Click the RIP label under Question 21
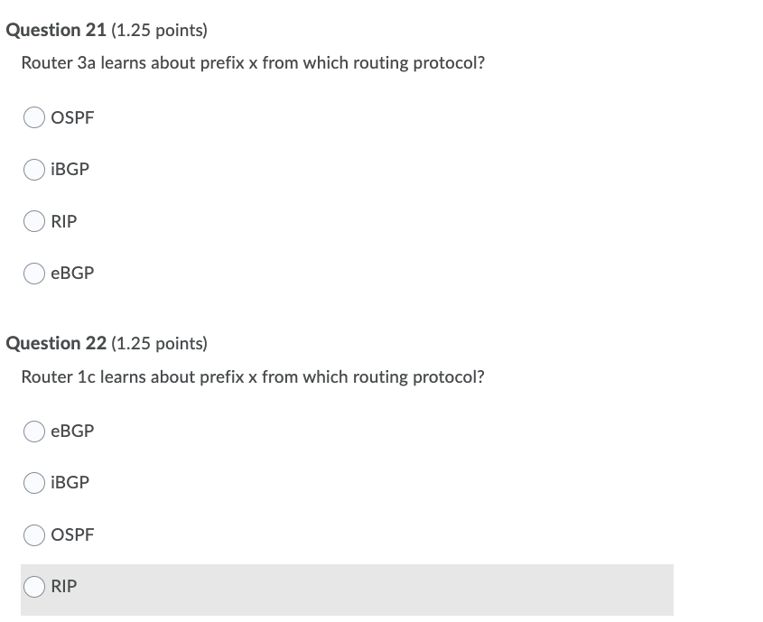 [64, 221]
